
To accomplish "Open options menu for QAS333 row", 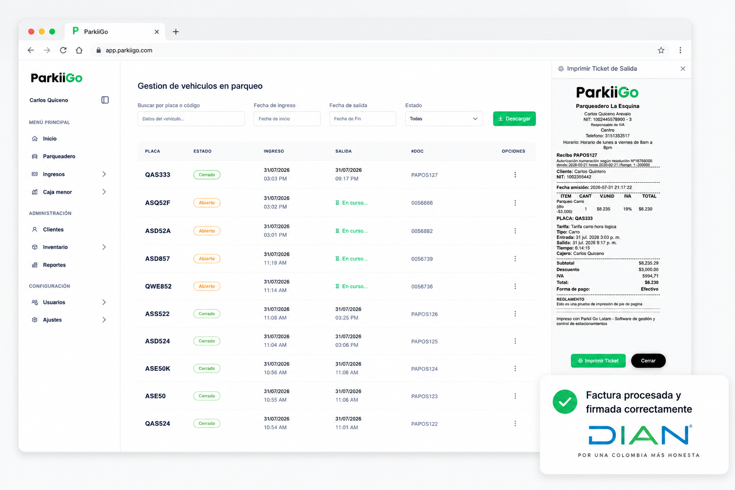I will [515, 175].
